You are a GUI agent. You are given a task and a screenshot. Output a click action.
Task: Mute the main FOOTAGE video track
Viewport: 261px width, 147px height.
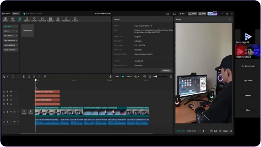pos(15,112)
